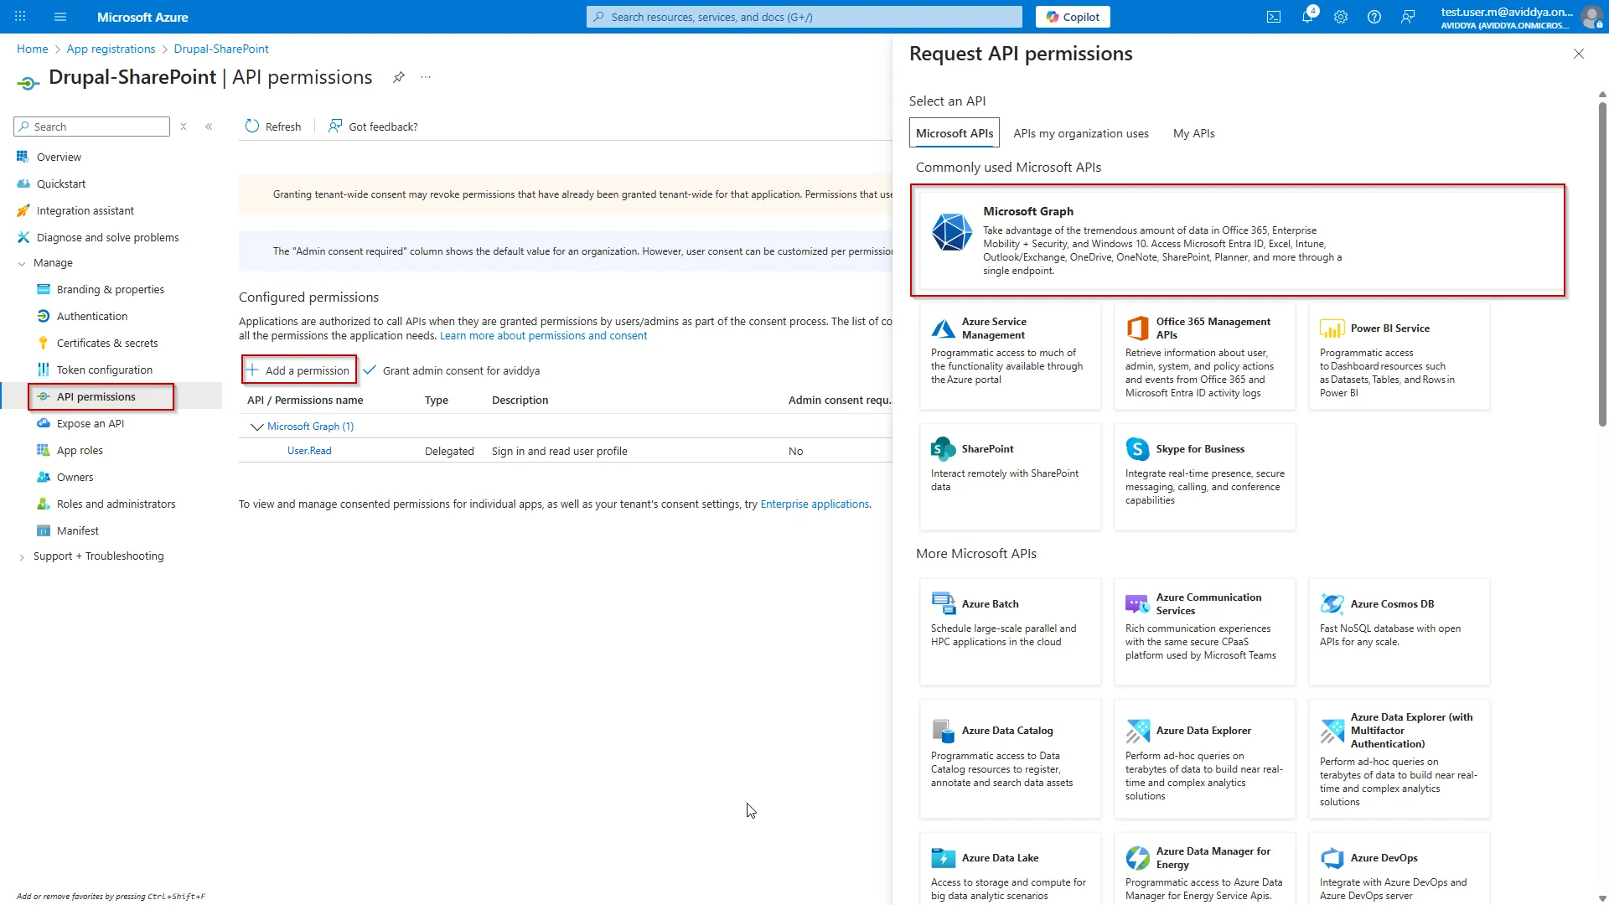The width and height of the screenshot is (1609, 905).
Task: Select the Azure DevOps tile
Action: 1399,869
